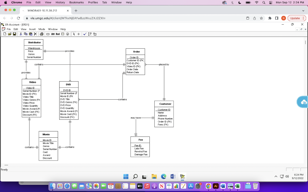Open the Bookmarks menu in the menu bar

tap(76, 2)
